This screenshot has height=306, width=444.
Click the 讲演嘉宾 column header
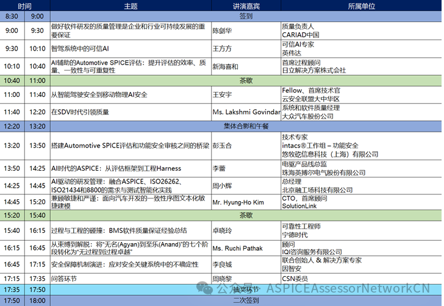coord(246,6)
